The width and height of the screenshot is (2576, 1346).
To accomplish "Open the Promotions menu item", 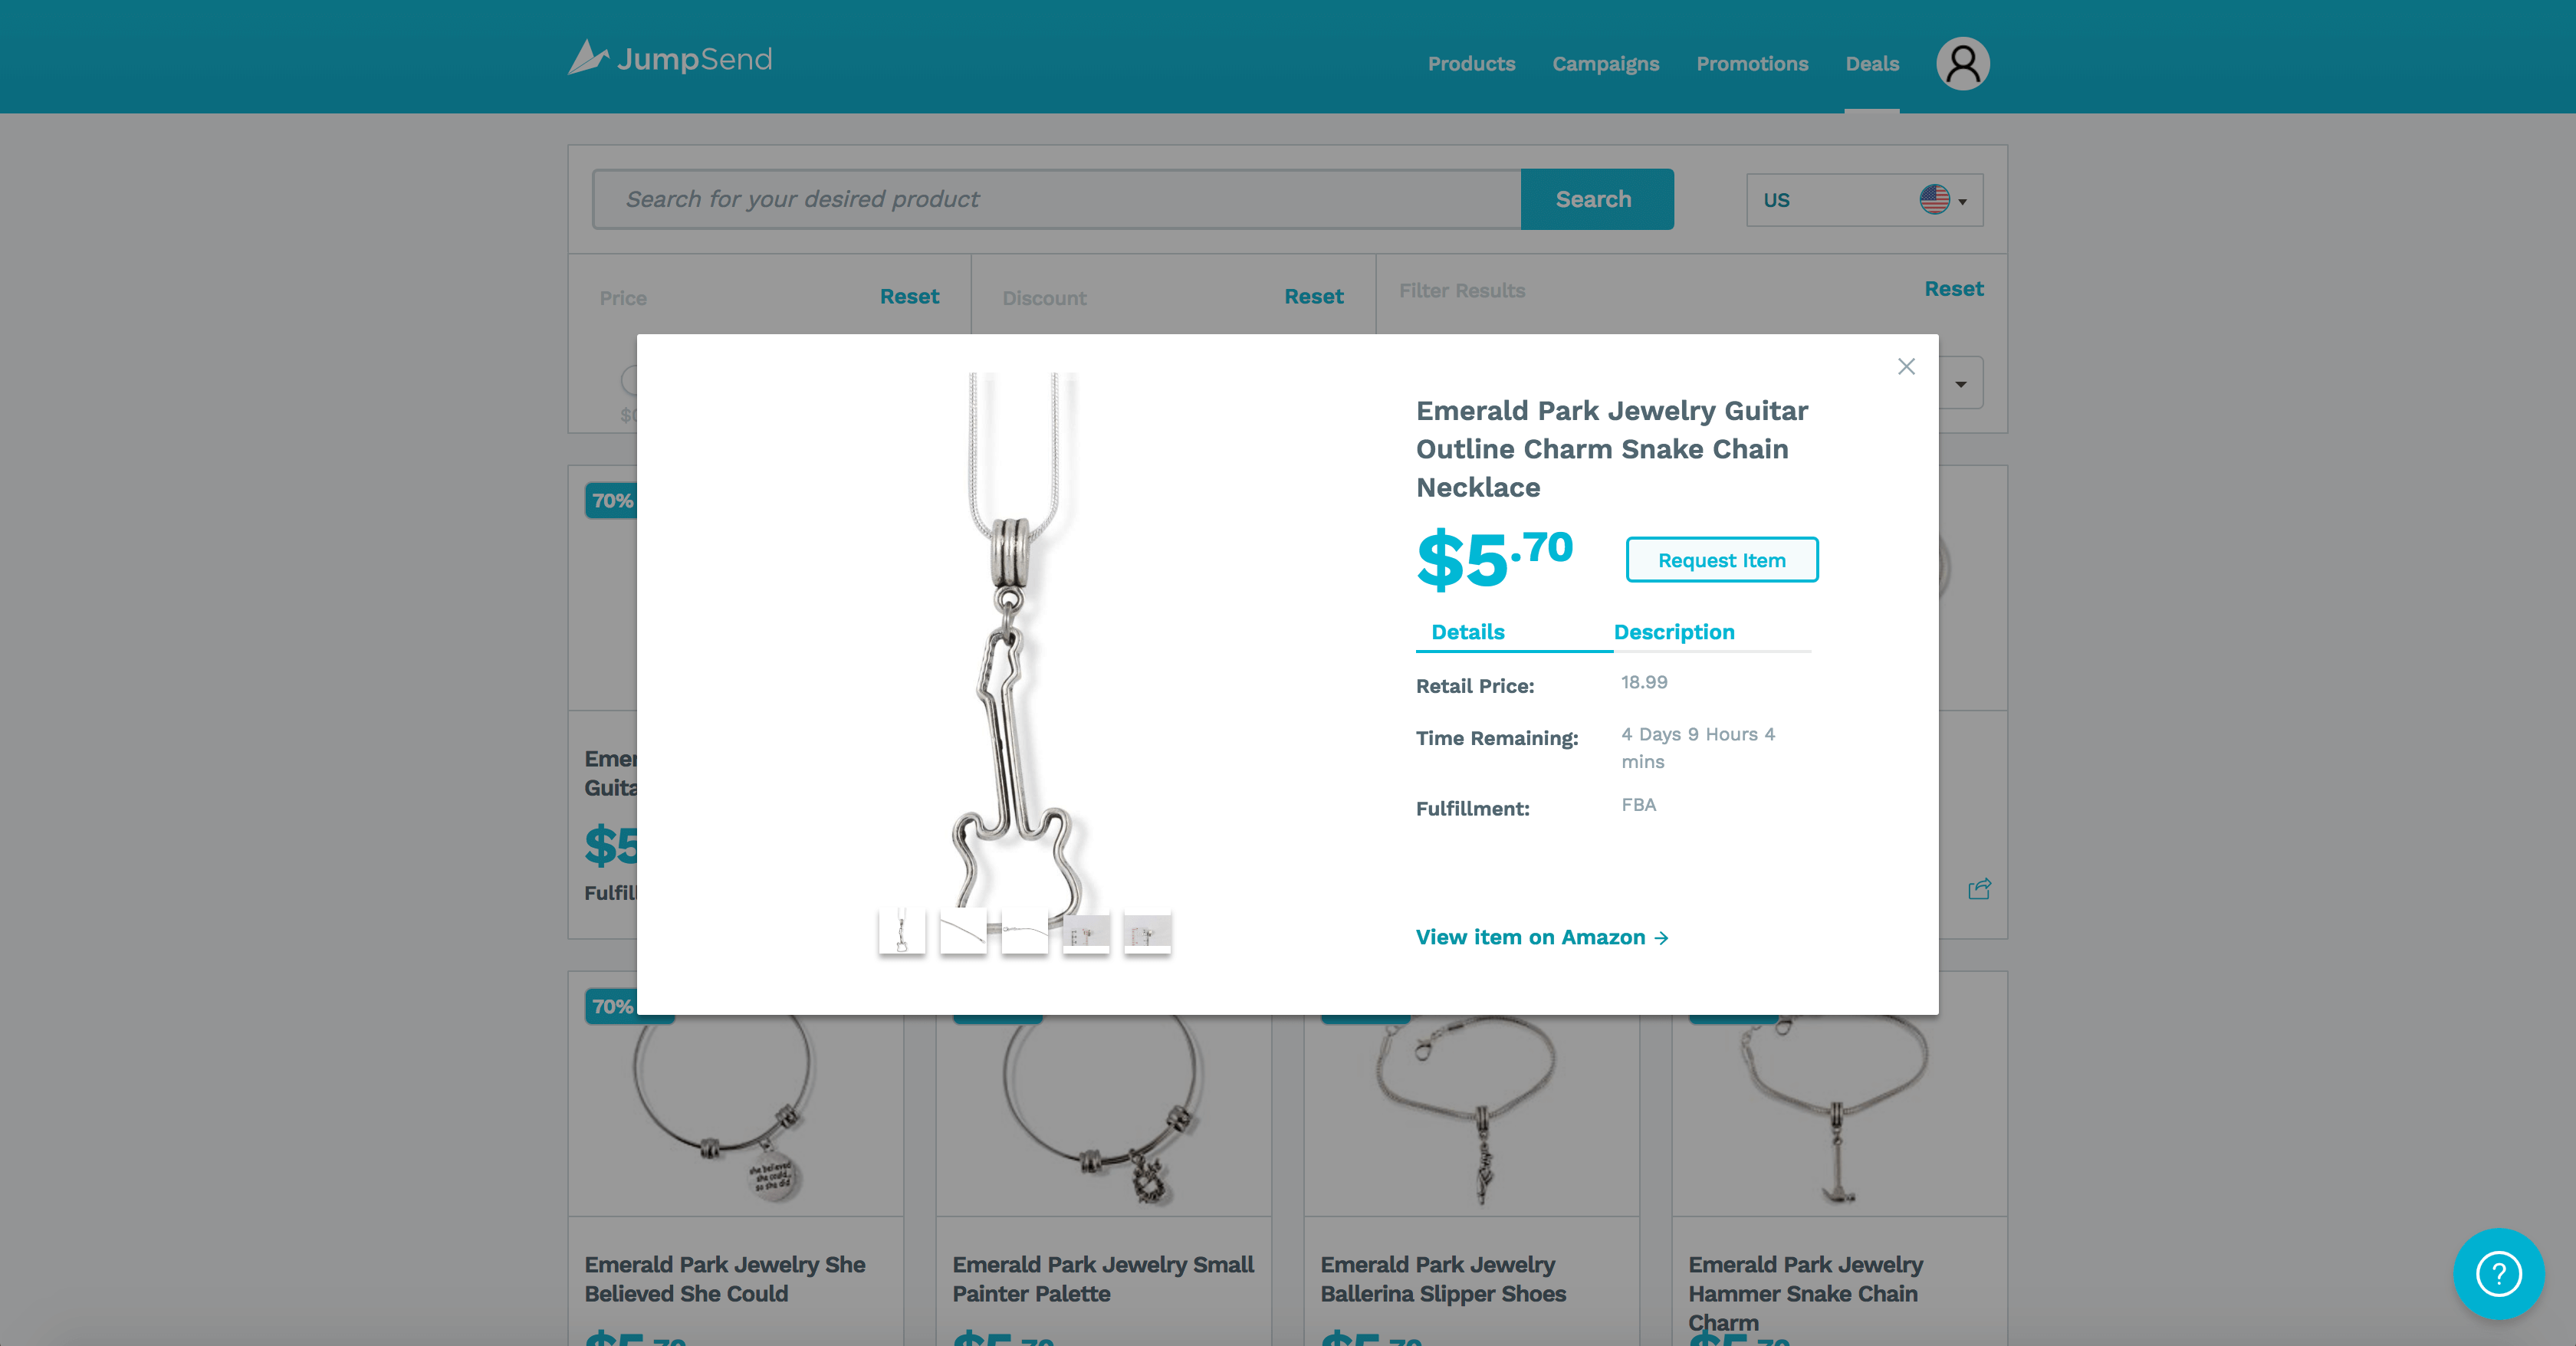I will 1751,64.
